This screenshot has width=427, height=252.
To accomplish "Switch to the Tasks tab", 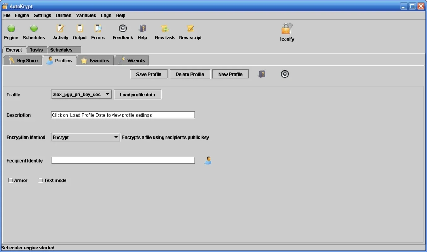I will click(x=36, y=50).
